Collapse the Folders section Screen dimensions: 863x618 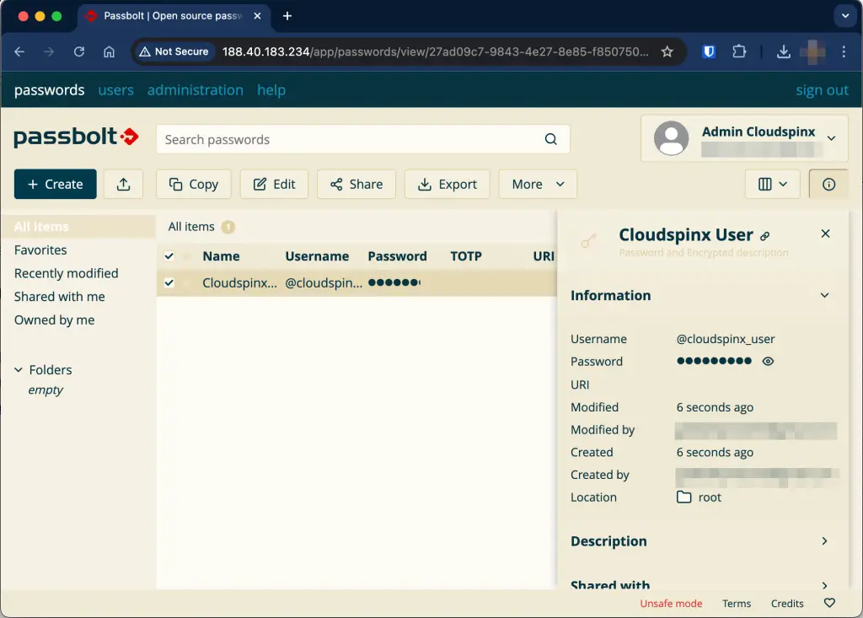(19, 369)
